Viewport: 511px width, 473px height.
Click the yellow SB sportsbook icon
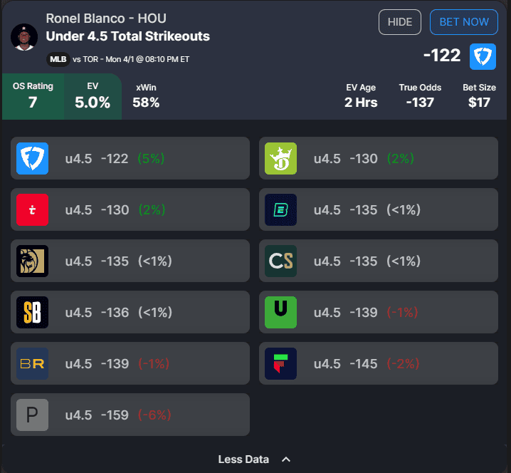(32, 312)
